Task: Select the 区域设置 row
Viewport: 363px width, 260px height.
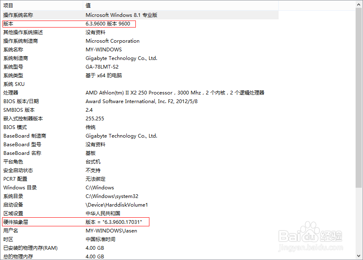Action: tap(140, 213)
